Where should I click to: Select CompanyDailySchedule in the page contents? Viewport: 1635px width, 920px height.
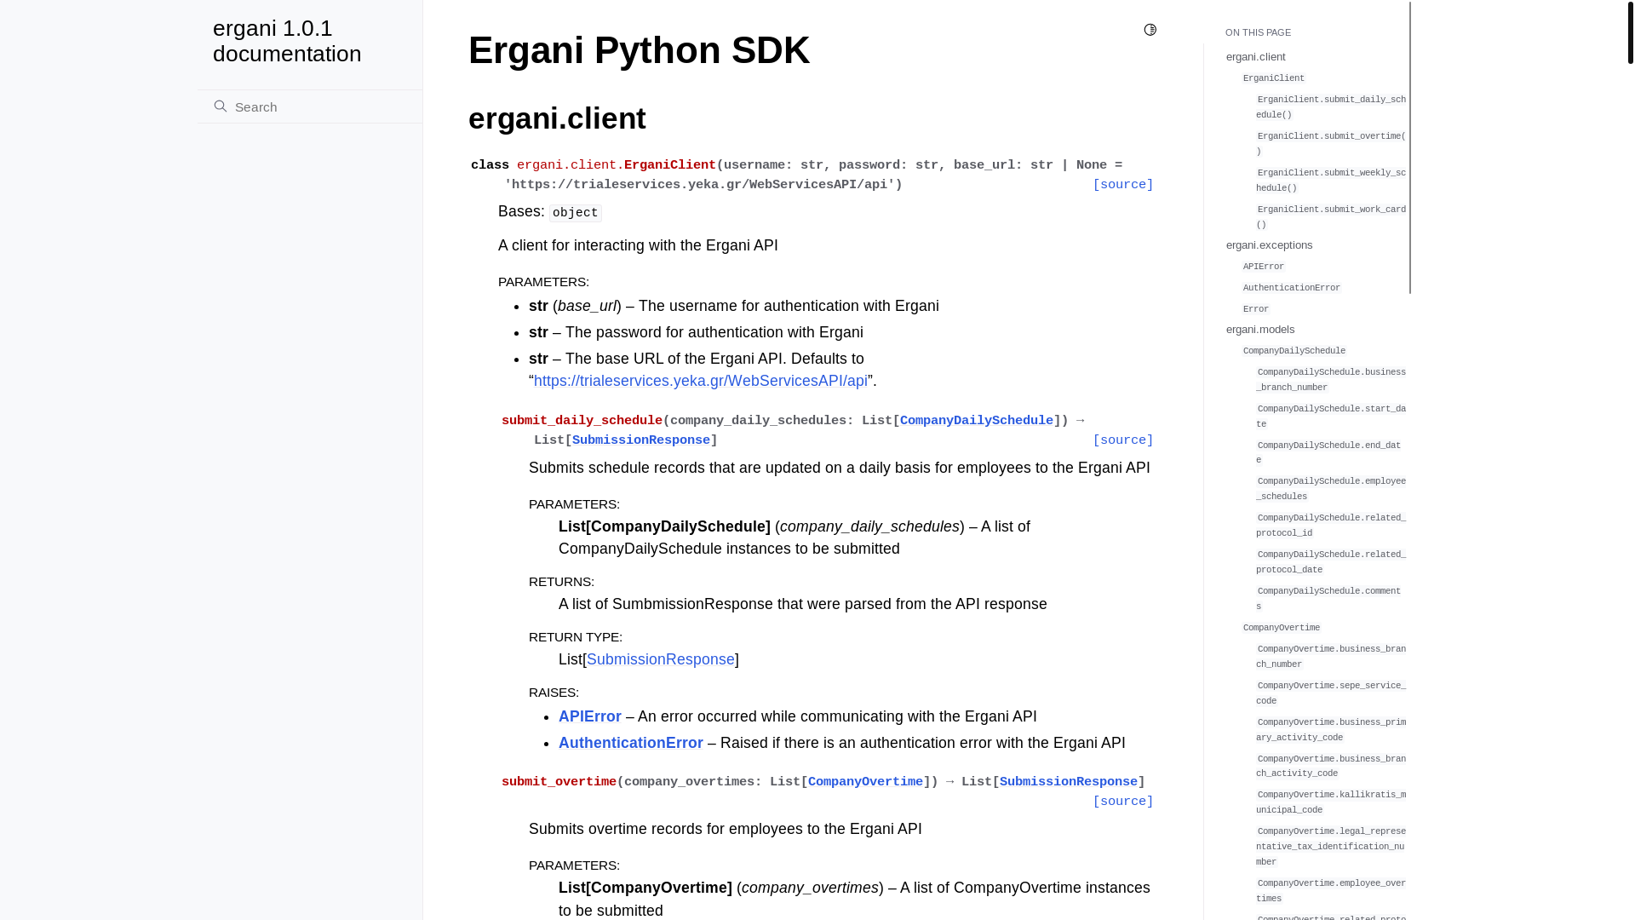(1294, 351)
